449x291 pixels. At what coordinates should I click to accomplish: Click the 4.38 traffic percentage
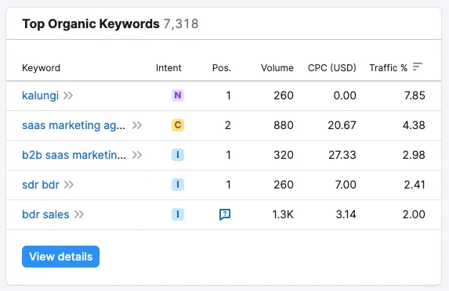[x=414, y=125]
